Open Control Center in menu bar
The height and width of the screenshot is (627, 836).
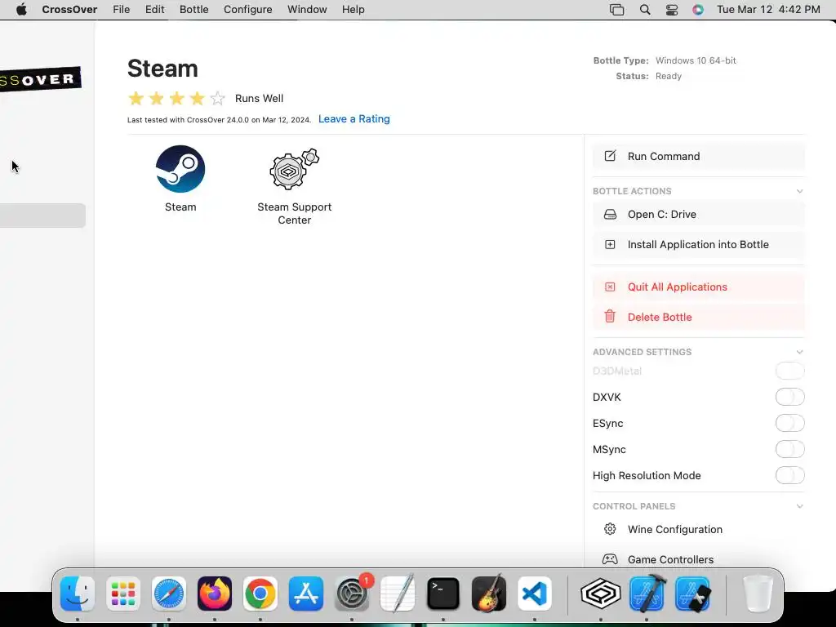click(672, 10)
